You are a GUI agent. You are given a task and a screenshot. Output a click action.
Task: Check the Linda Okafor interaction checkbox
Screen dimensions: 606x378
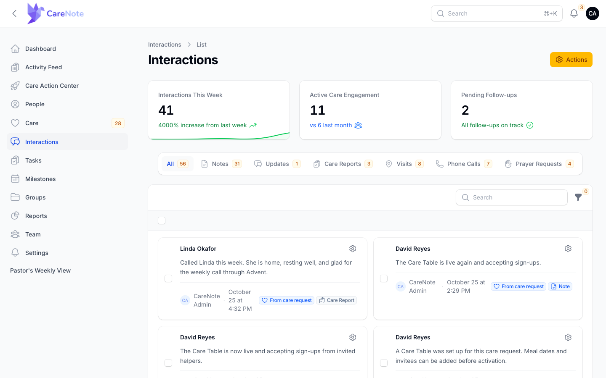point(168,278)
